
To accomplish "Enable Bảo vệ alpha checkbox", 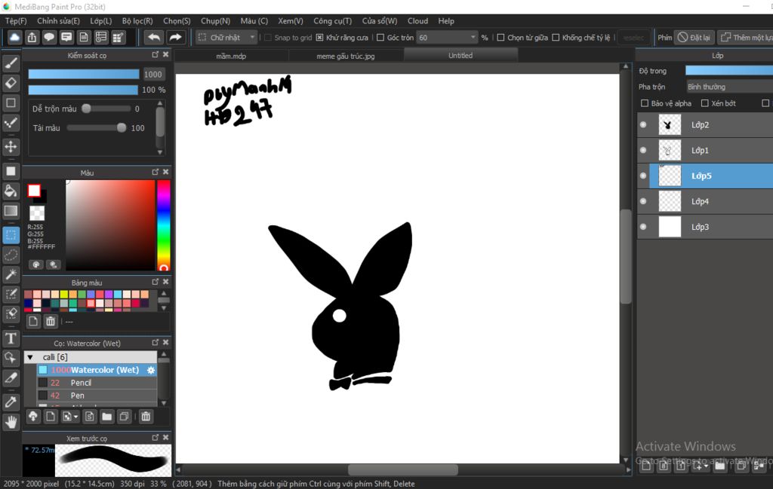I will (645, 103).
